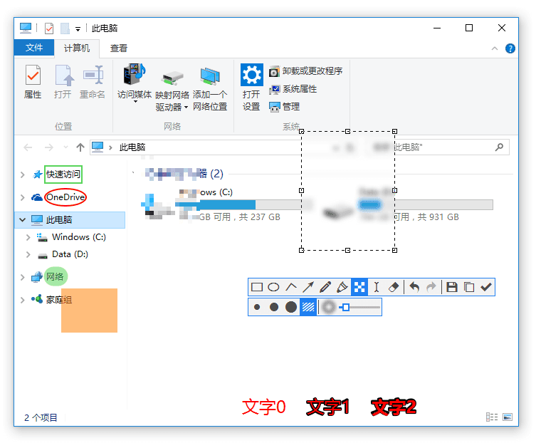Open the 映射网络驱动器 dropdown arrow
Viewport: 536px width, 443px height.
tap(186, 108)
